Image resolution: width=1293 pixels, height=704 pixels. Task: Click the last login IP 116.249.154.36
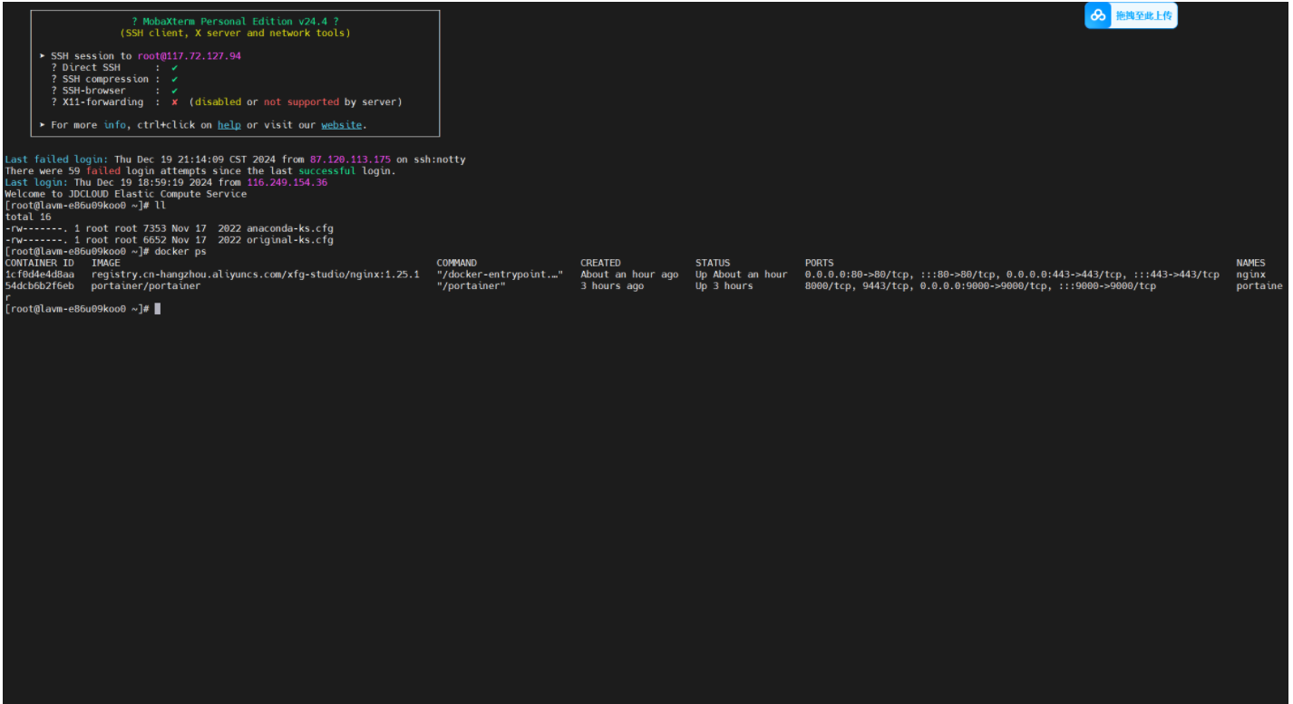tap(287, 182)
